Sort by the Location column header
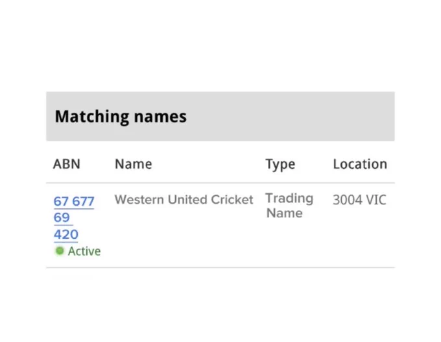Viewport: 441px width, 342px height. (360, 164)
